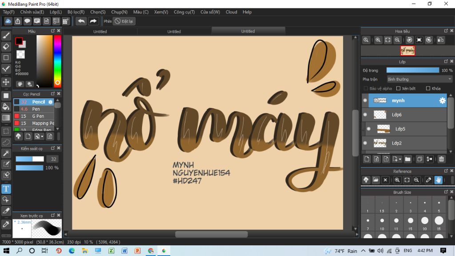455x256 pixels.
Task: Select the Bucket fill tool
Action: point(6,106)
